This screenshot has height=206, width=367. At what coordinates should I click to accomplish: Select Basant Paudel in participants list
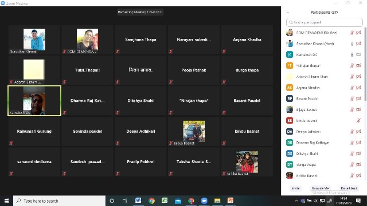click(324, 98)
